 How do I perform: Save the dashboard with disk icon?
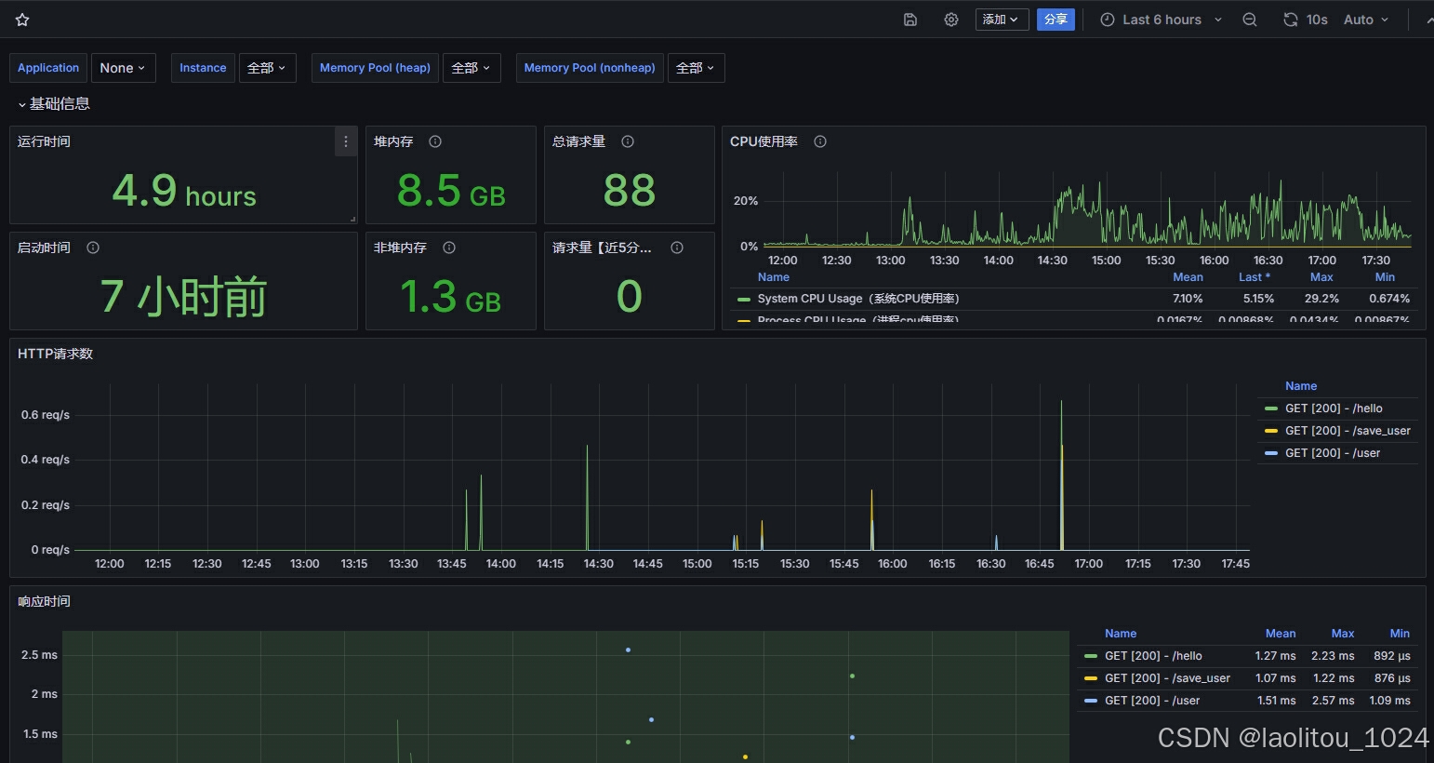pyautogui.click(x=910, y=20)
